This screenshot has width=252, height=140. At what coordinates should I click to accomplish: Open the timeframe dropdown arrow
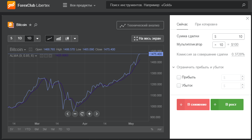pyautogui.click(x=37, y=39)
